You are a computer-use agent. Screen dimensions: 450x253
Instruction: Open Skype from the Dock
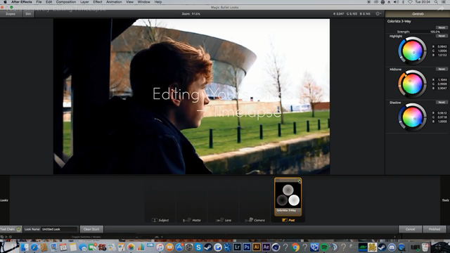coord(198,247)
